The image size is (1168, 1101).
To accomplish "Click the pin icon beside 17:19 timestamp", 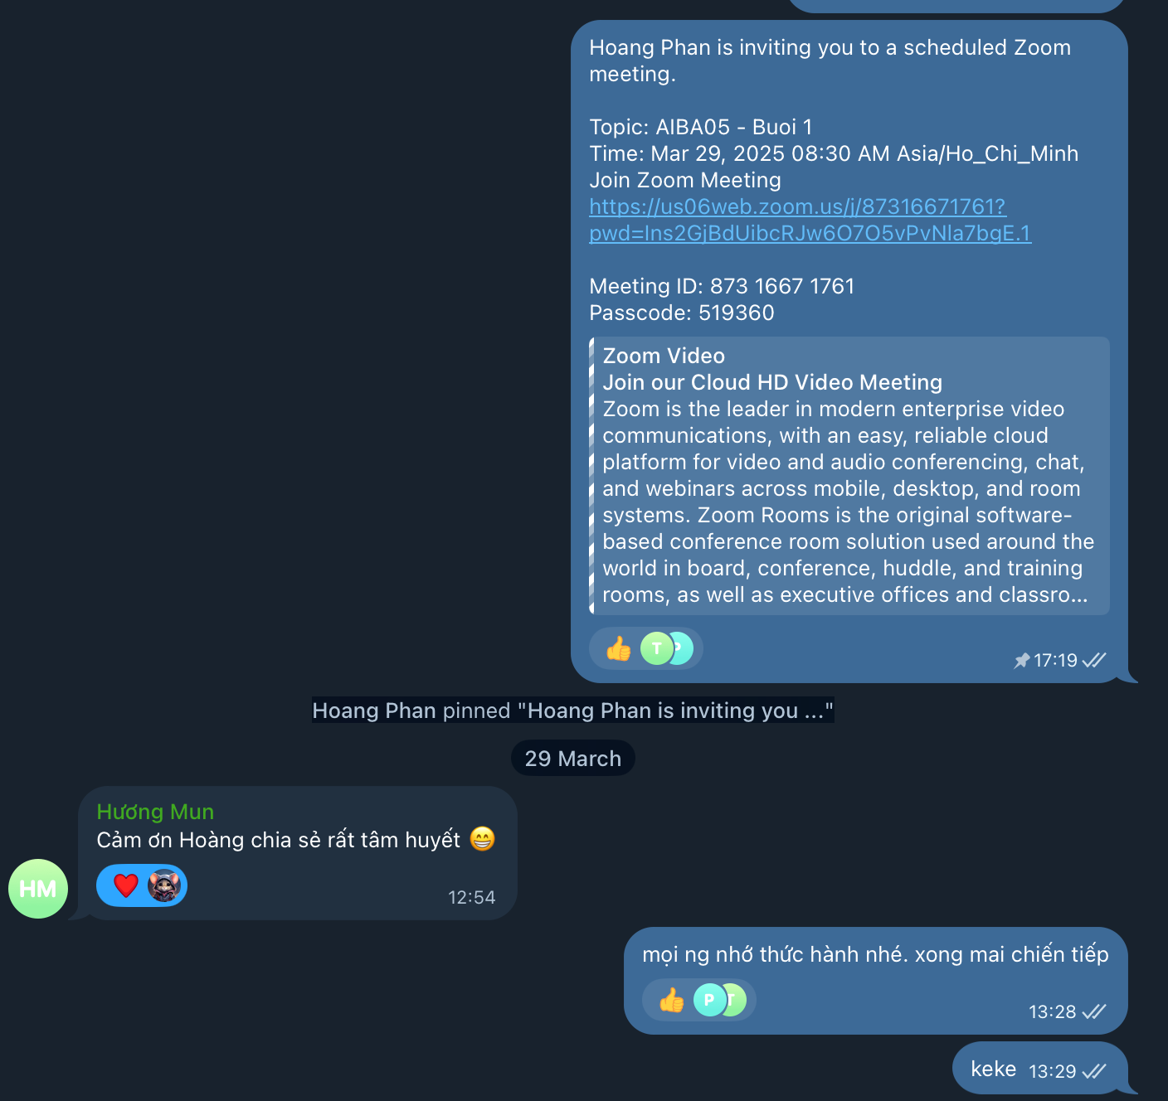I will pyautogui.click(x=1021, y=660).
